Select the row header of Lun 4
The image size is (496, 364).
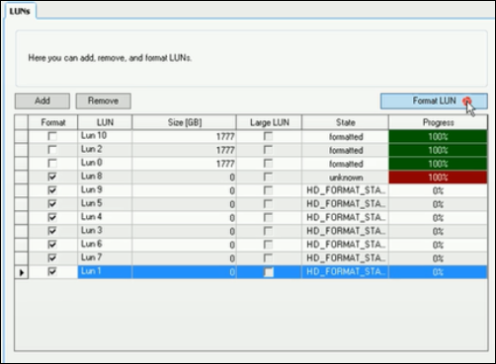[22, 218]
